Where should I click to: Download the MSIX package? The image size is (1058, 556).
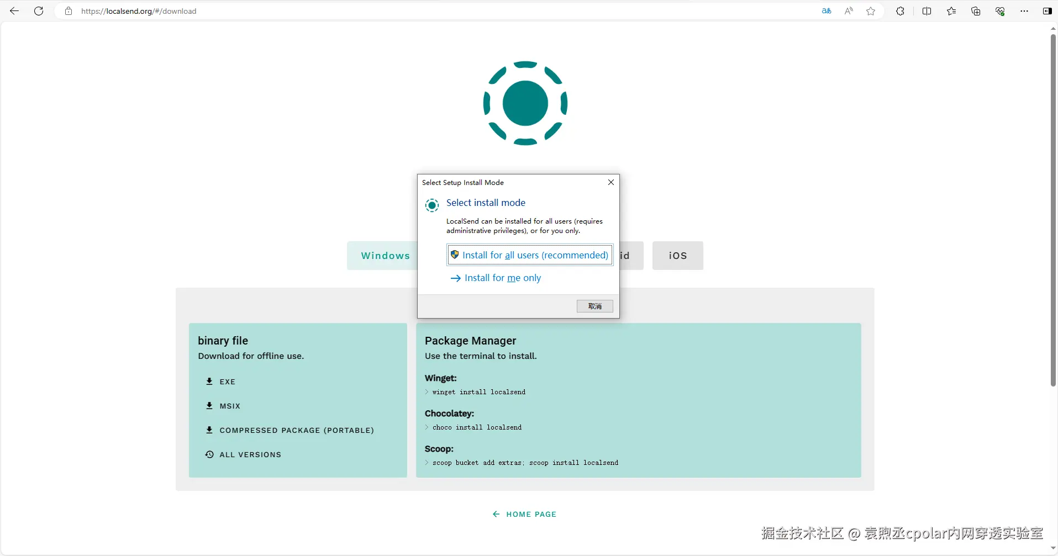[223, 406]
